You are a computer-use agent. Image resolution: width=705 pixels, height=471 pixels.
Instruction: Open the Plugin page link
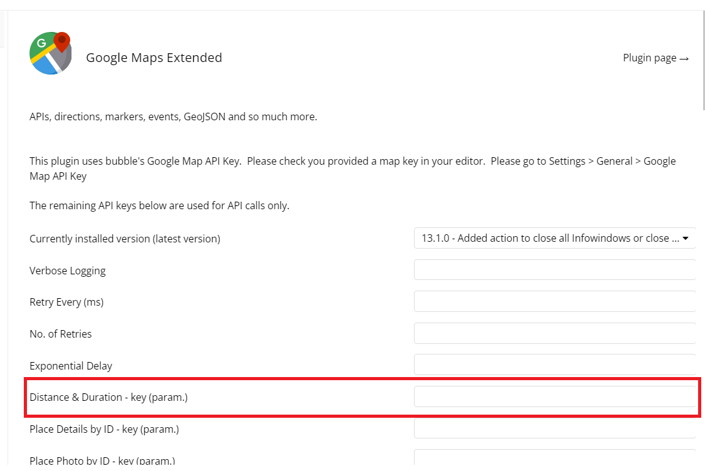pos(655,58)
